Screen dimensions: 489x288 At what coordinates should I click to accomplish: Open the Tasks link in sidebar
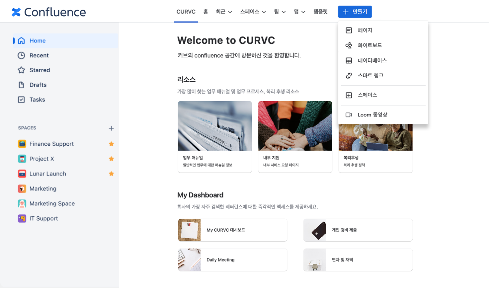coord(37,100)
